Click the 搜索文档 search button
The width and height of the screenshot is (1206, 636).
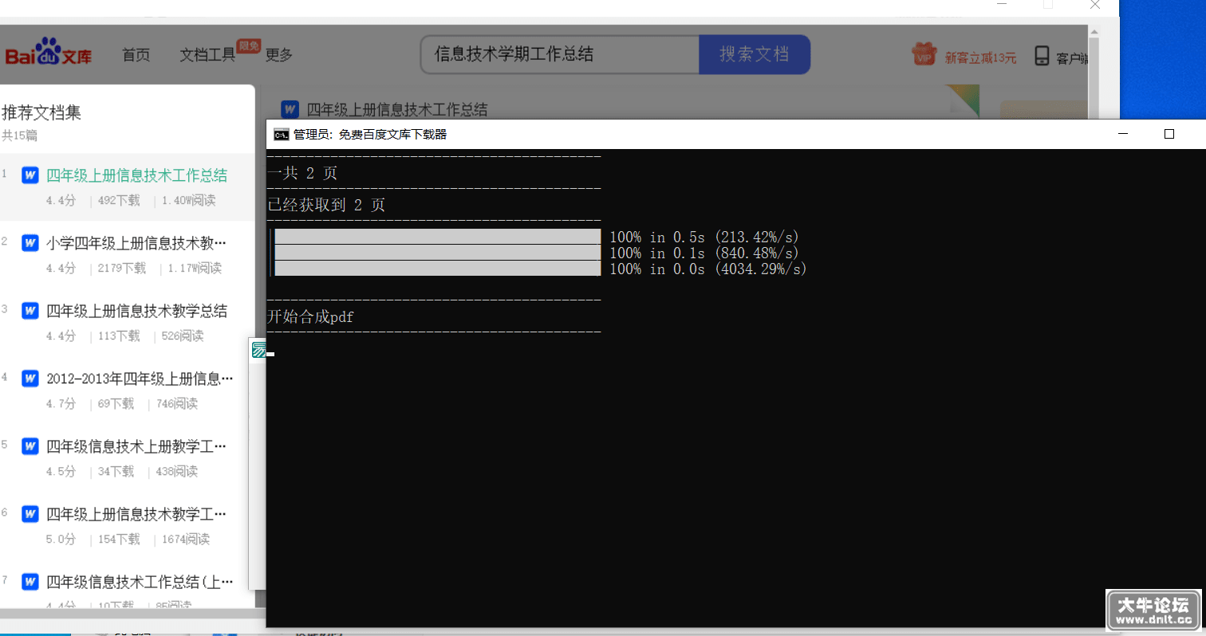click(x=755, y=54)
